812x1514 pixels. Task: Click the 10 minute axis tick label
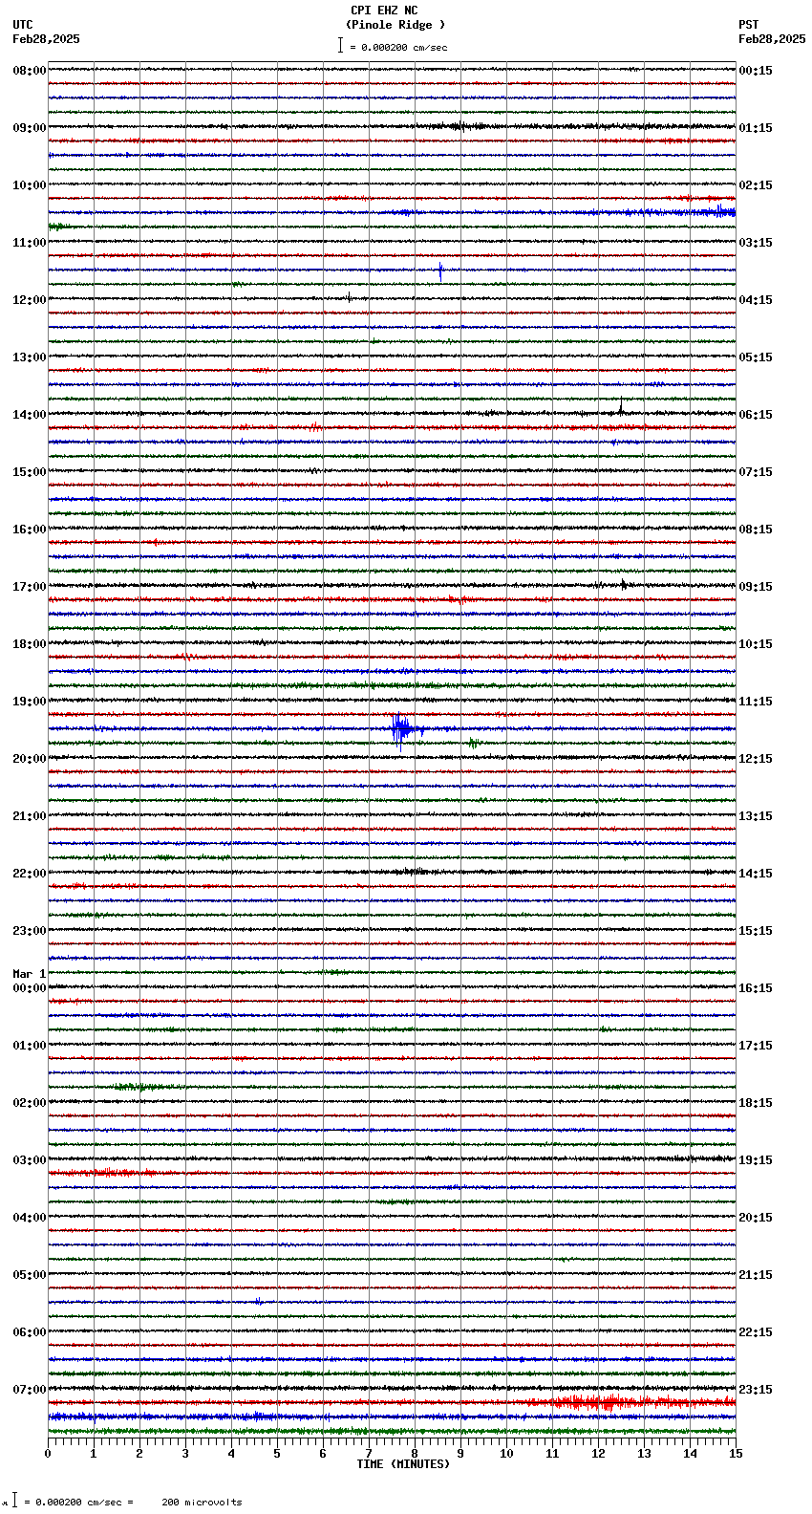point(506,1454)
